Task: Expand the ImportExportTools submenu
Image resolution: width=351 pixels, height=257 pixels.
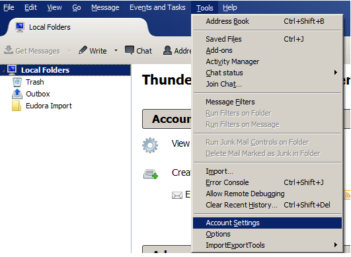Action: [x=335, y=244]
